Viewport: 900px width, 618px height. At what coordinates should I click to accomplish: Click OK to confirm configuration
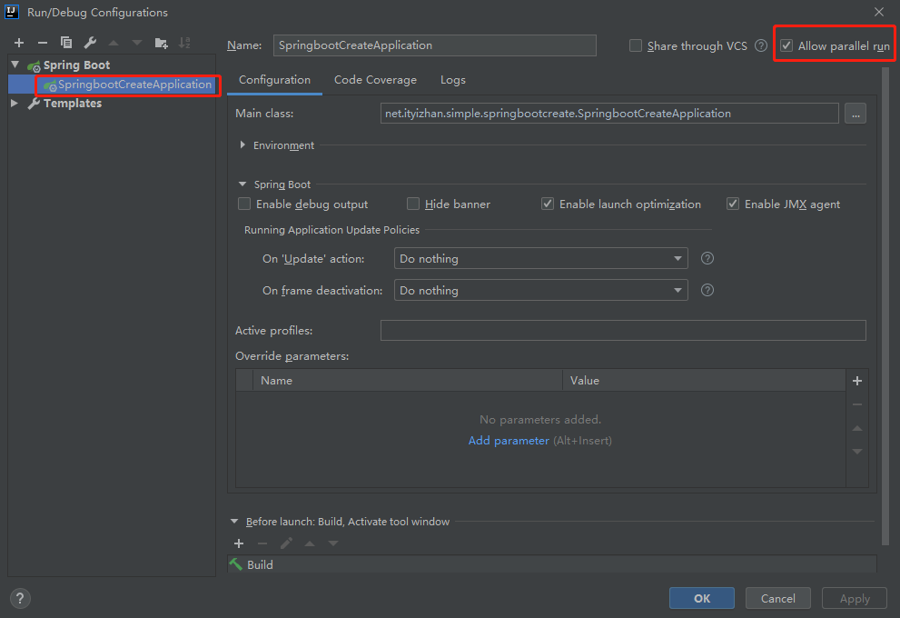(x=702, y=599)
